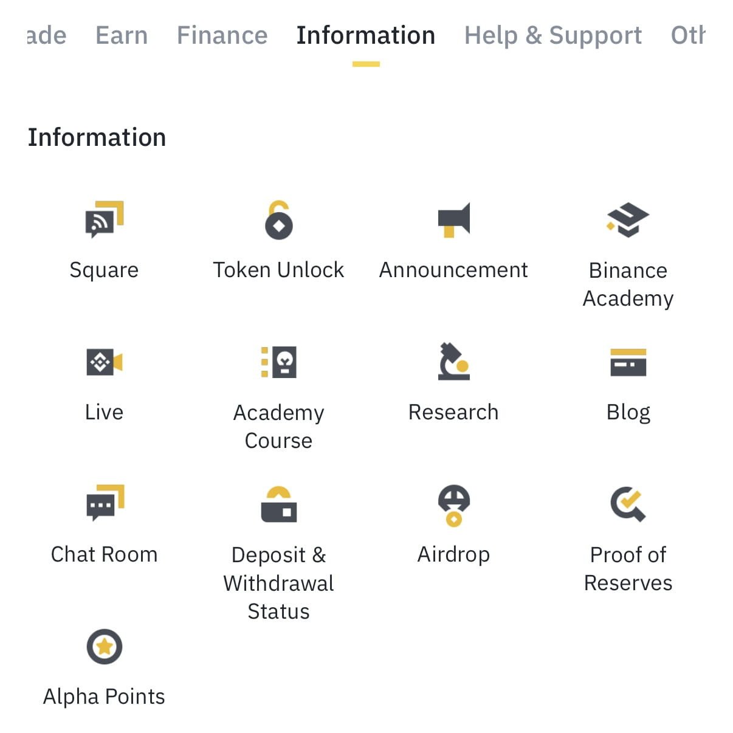733x733 pixels.
Task: Open the Help & Support tab
Action: pos(552,35)
